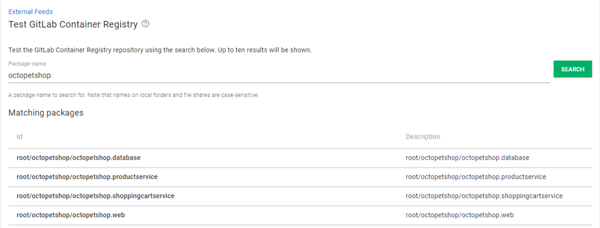The width and height of the screenshot is (600, 228).
Task: Select root/octopetshop/octopetshop.database package Id
Action: click(79, 158)
